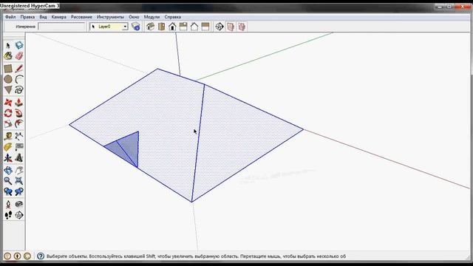Activate the Orbit camera tool

8,171
